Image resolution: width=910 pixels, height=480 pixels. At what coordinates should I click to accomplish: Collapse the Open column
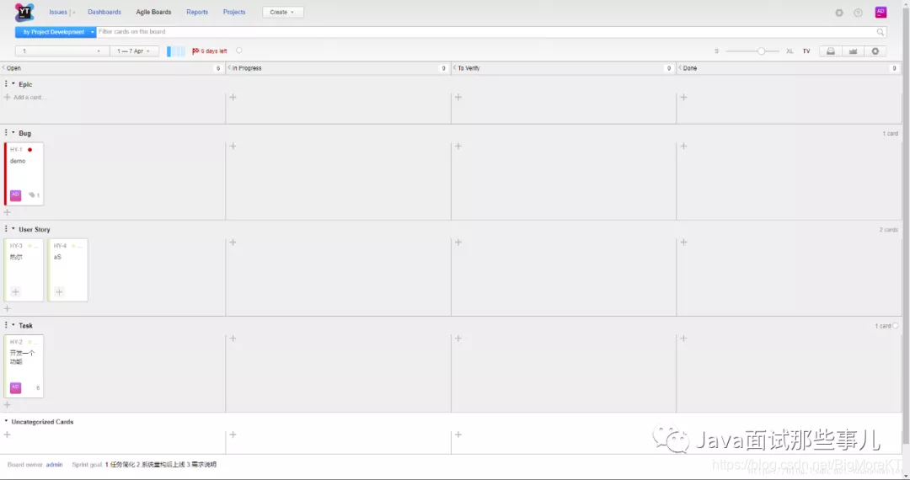[x=3, y=68]
